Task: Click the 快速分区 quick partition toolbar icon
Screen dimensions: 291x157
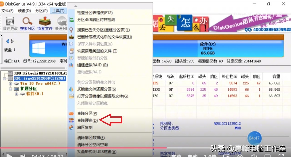Action: (61, 23)
